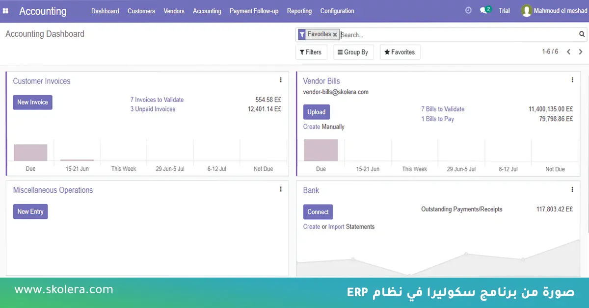Open the Reporting menu
Viewport: 589px width, 308px height.
299,11
